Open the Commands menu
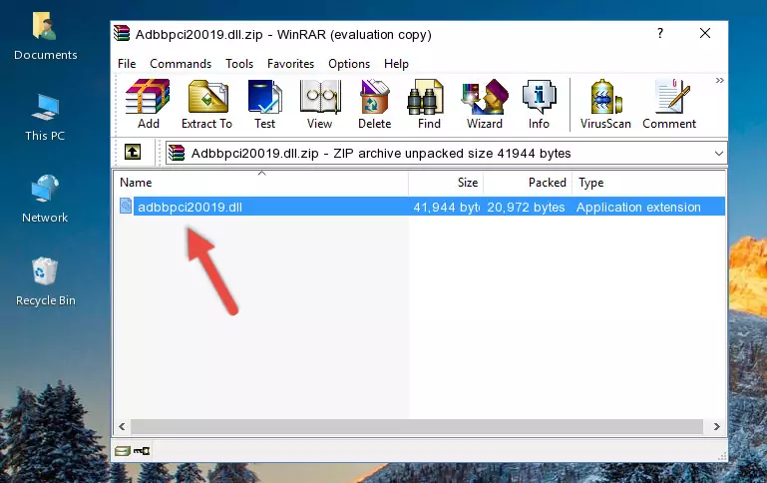 click(x=181, y=64)
